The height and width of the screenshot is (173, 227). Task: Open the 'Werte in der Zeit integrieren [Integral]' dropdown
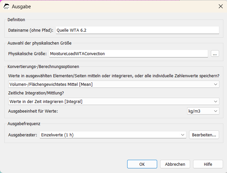tap(114, 101)
